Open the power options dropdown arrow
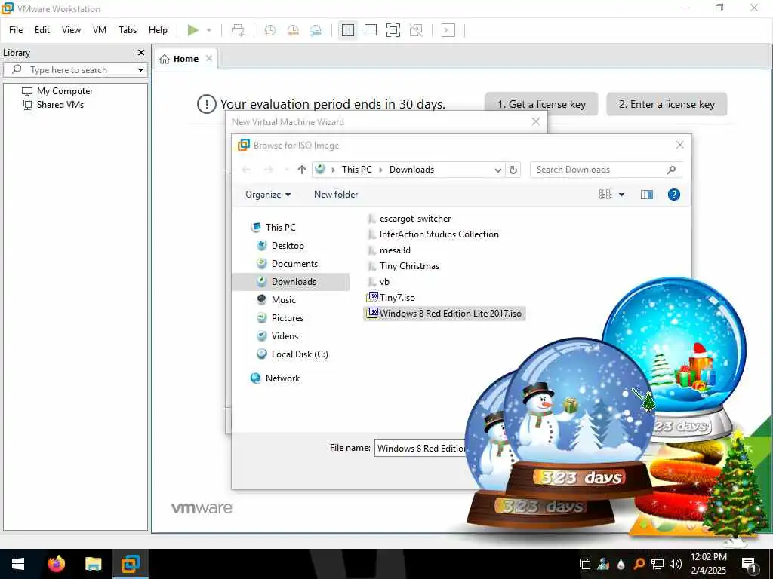773x579 pixels. click(209, 30)
